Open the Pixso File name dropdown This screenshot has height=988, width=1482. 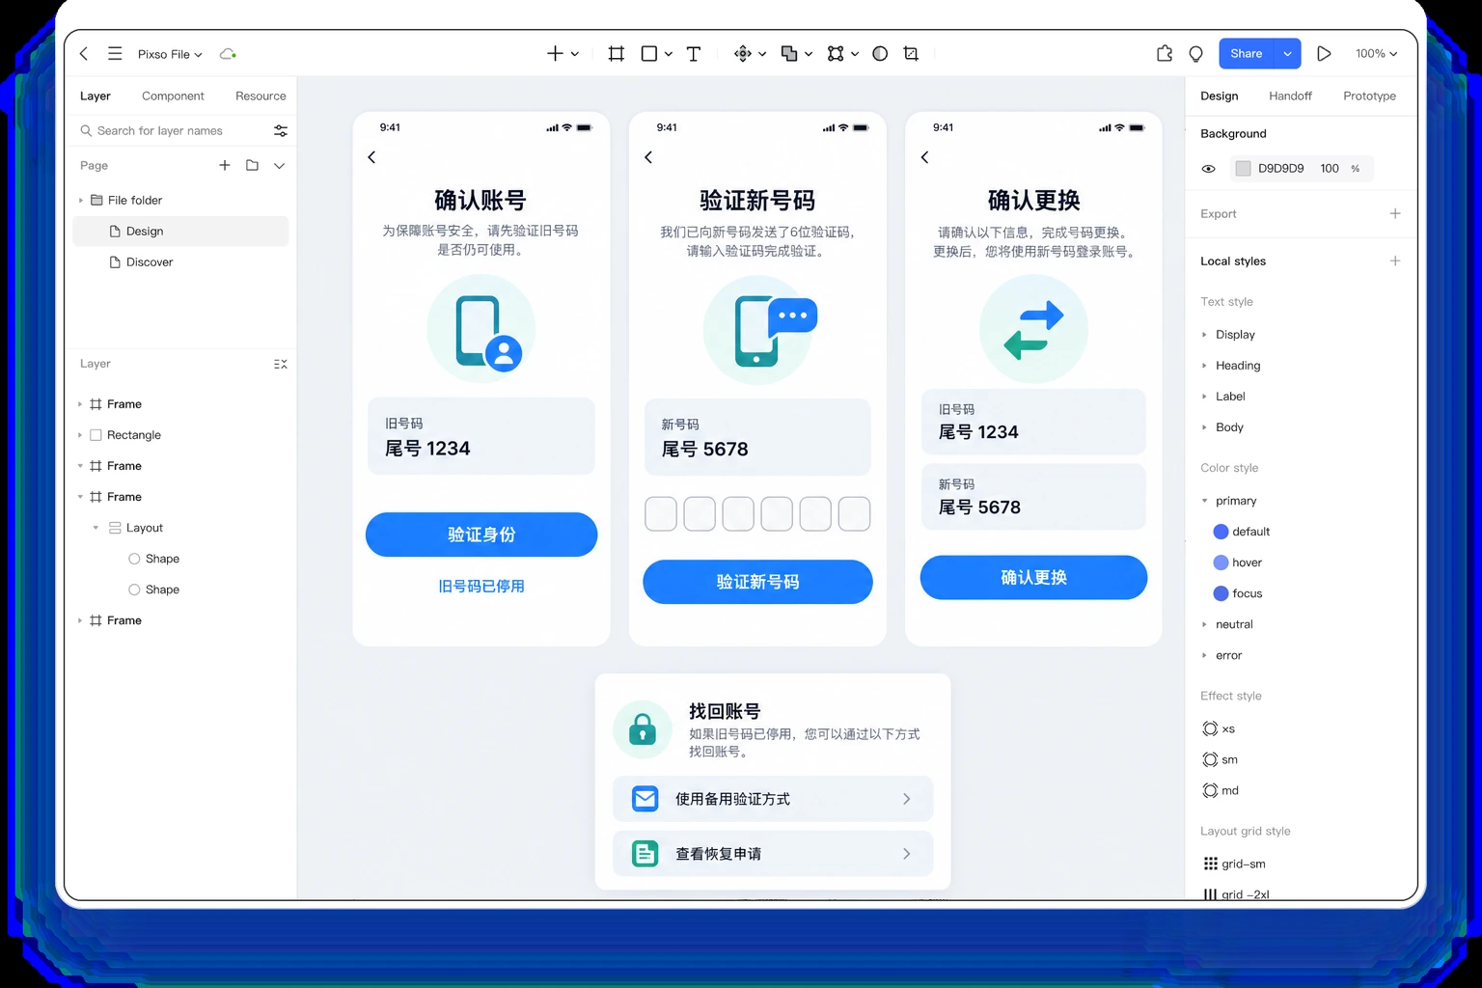170,54
